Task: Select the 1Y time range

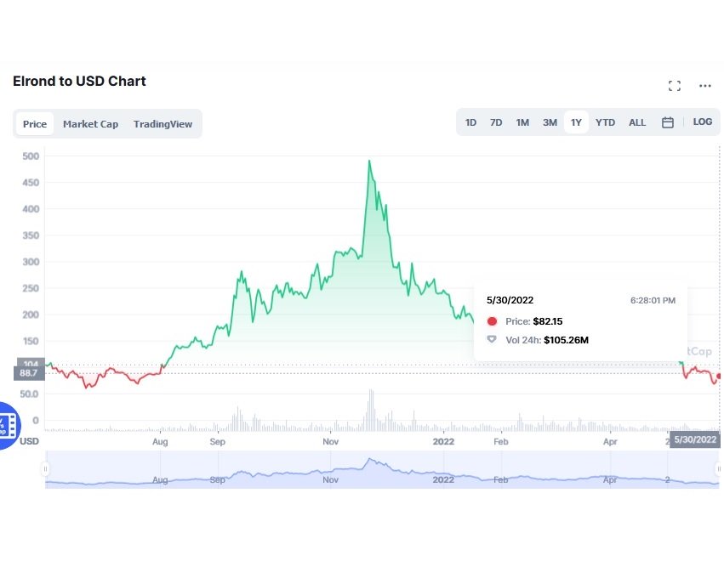Action: [x=576, y=122]
